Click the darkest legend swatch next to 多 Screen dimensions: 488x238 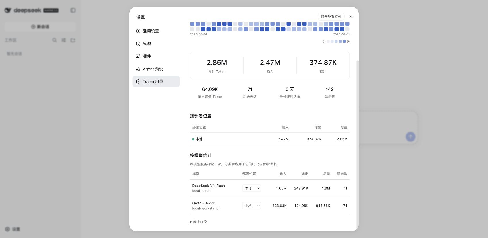click(x=344, y=42)
